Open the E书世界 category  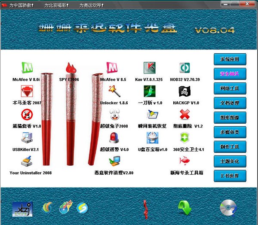pyautogui.click(x=230, y=176)
